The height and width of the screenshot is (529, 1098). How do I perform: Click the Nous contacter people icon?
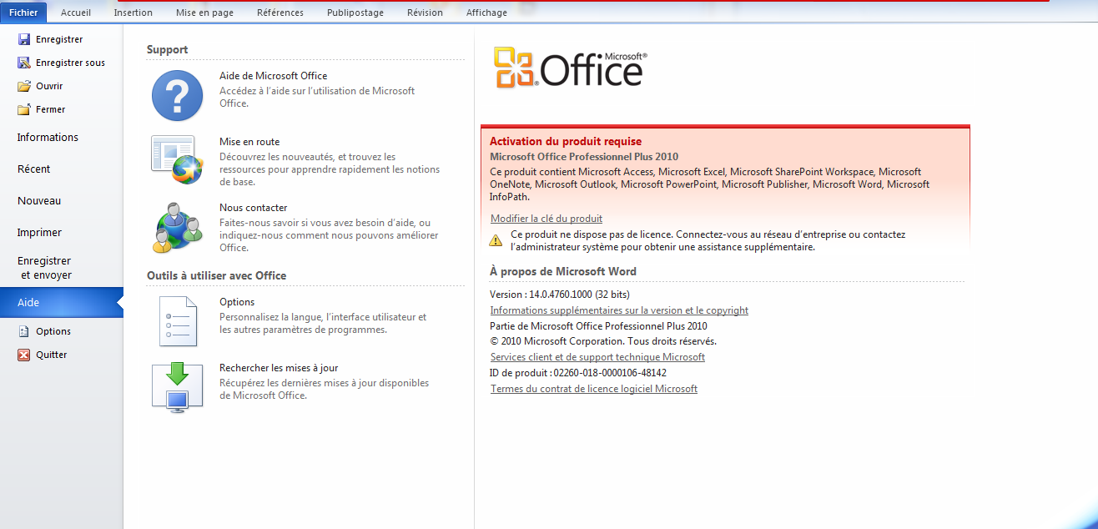177,227
